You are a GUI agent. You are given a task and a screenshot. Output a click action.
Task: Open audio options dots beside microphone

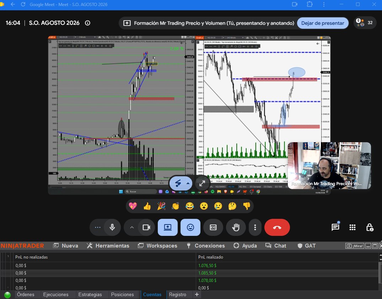coord(97,227)
